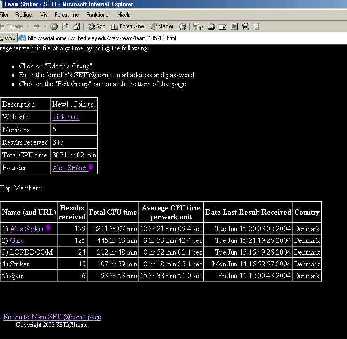Screen dimensions: 347x339
Task: Click the Results received value 347
Action: click(x=58, y=142)
